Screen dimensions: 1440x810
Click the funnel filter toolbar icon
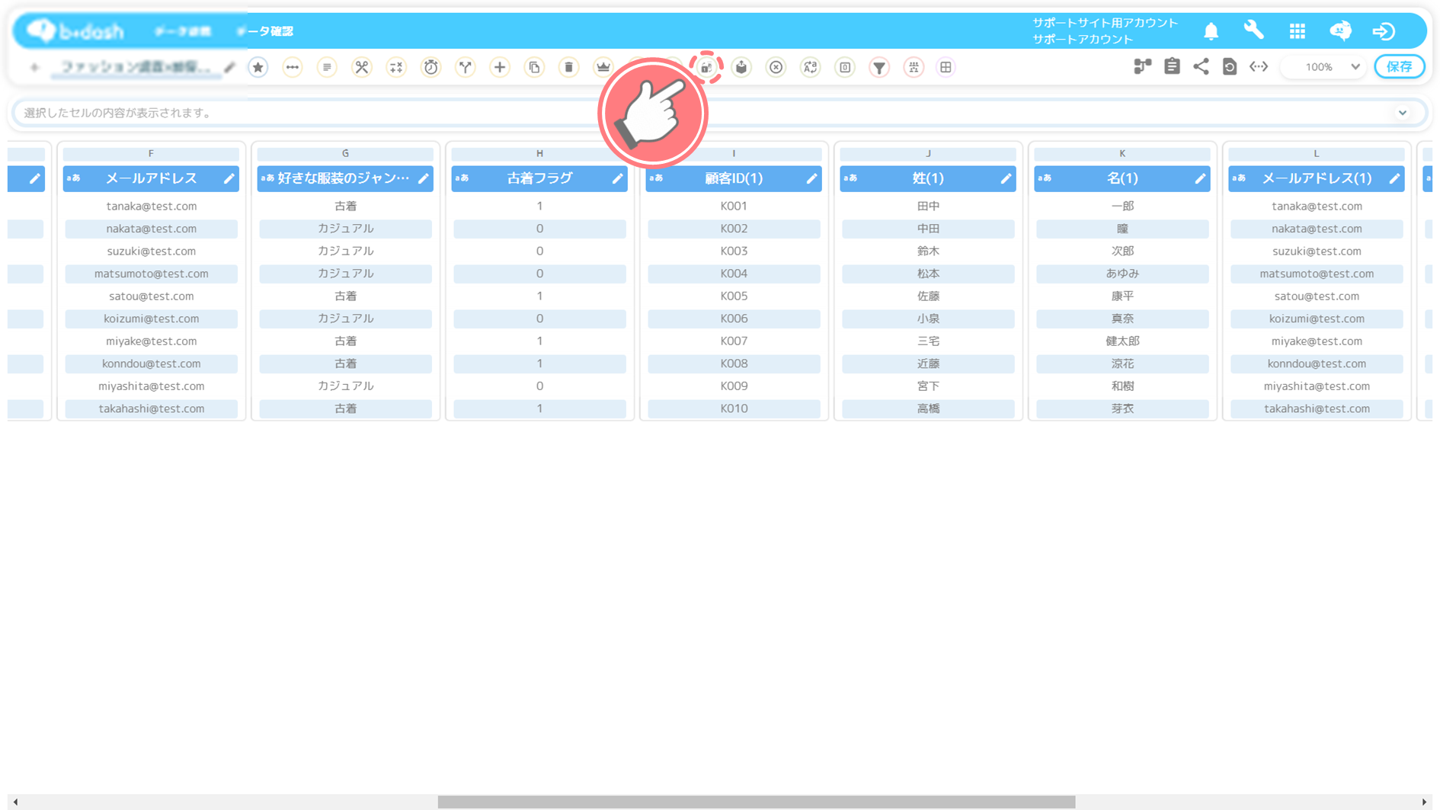879,67
